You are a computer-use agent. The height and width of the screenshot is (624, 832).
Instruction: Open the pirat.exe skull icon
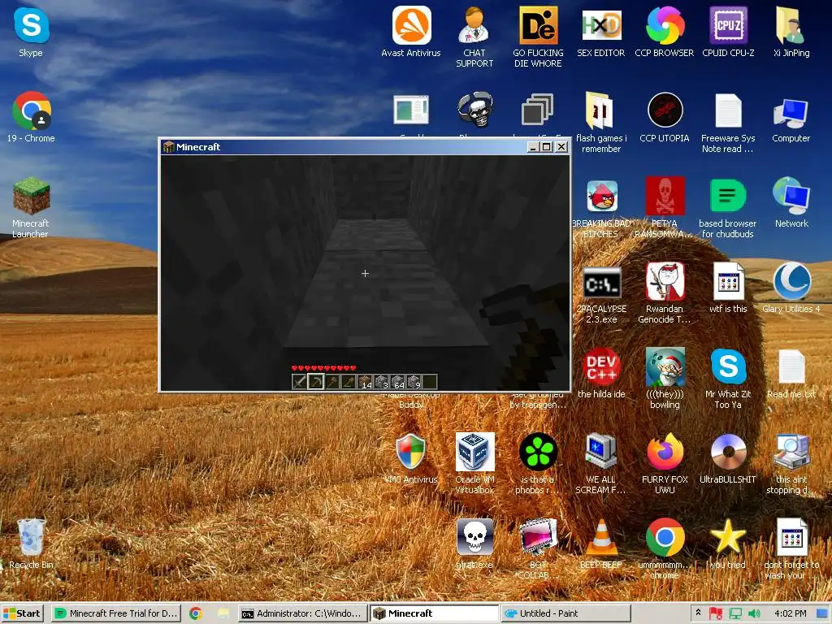(474, 544)
